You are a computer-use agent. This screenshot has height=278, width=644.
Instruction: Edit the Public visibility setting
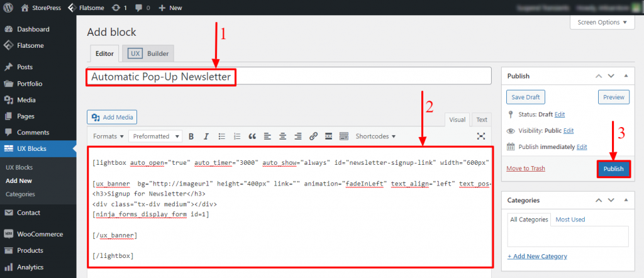569,131
